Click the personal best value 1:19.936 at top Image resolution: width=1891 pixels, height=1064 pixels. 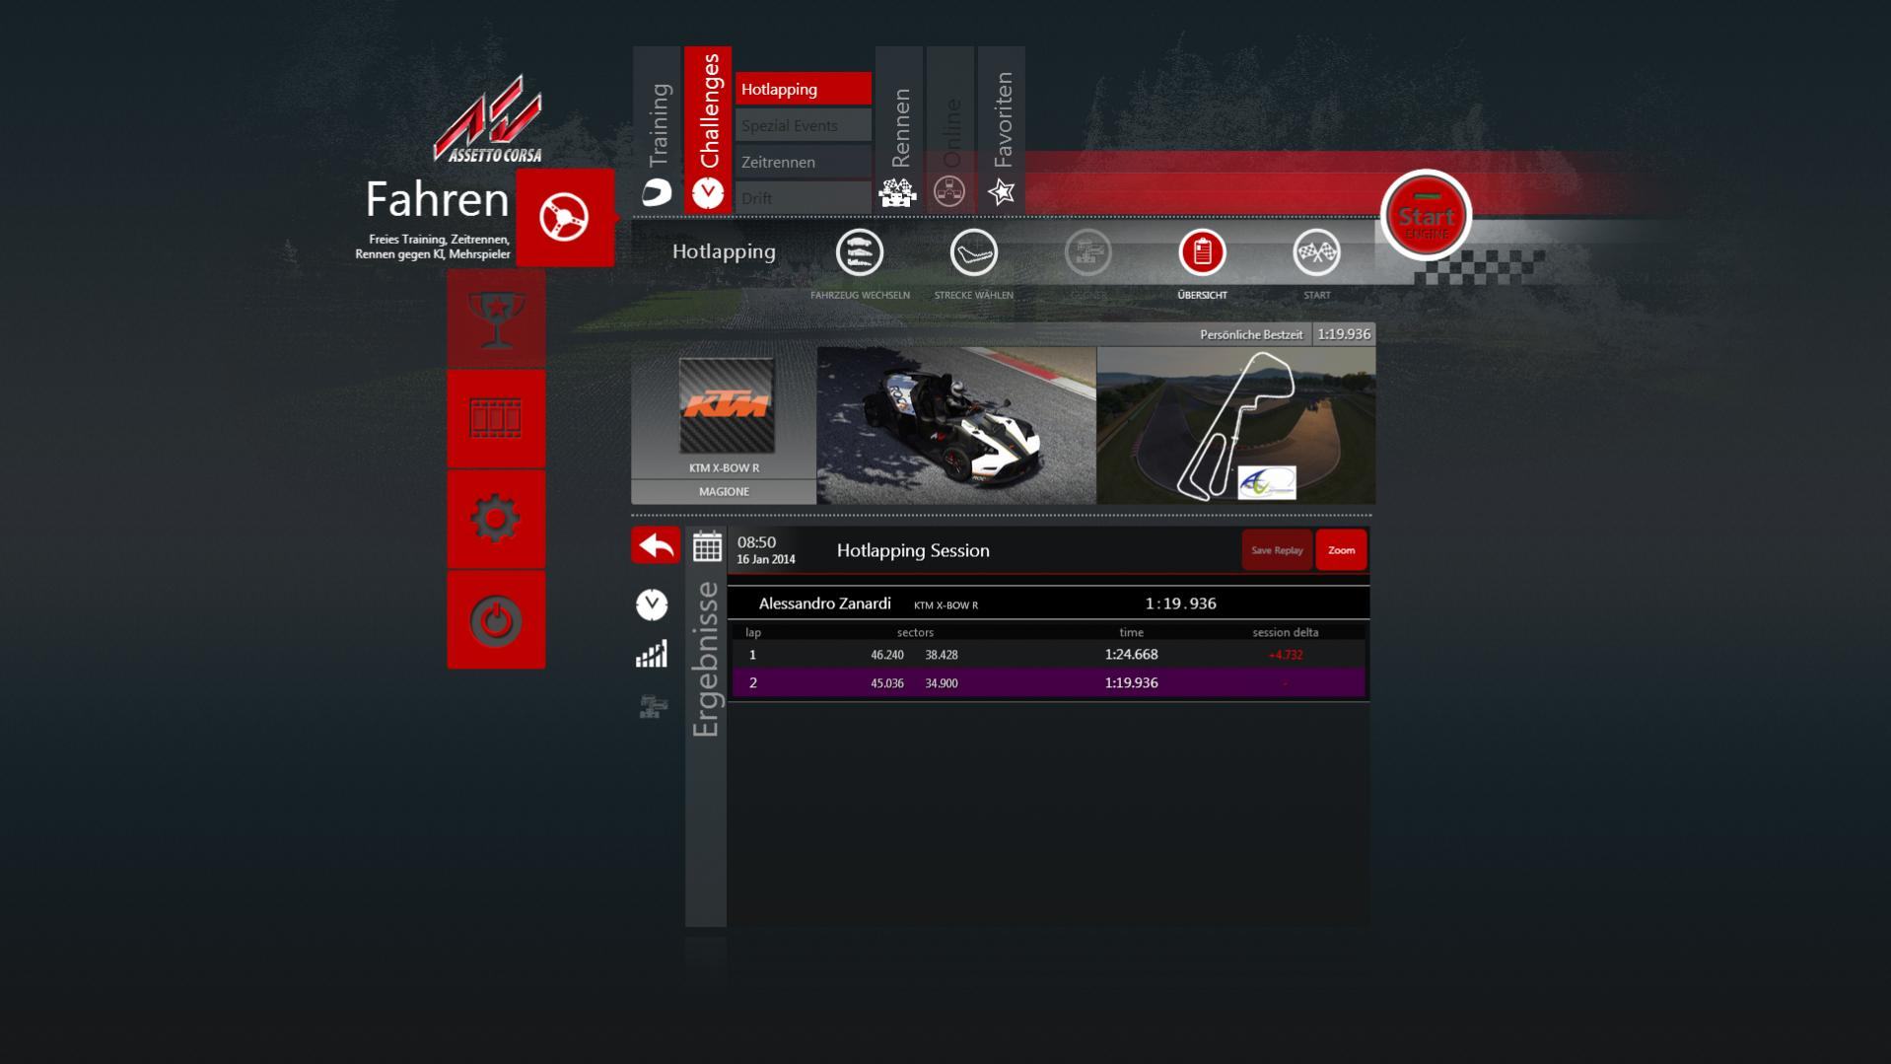(1344, 334)
